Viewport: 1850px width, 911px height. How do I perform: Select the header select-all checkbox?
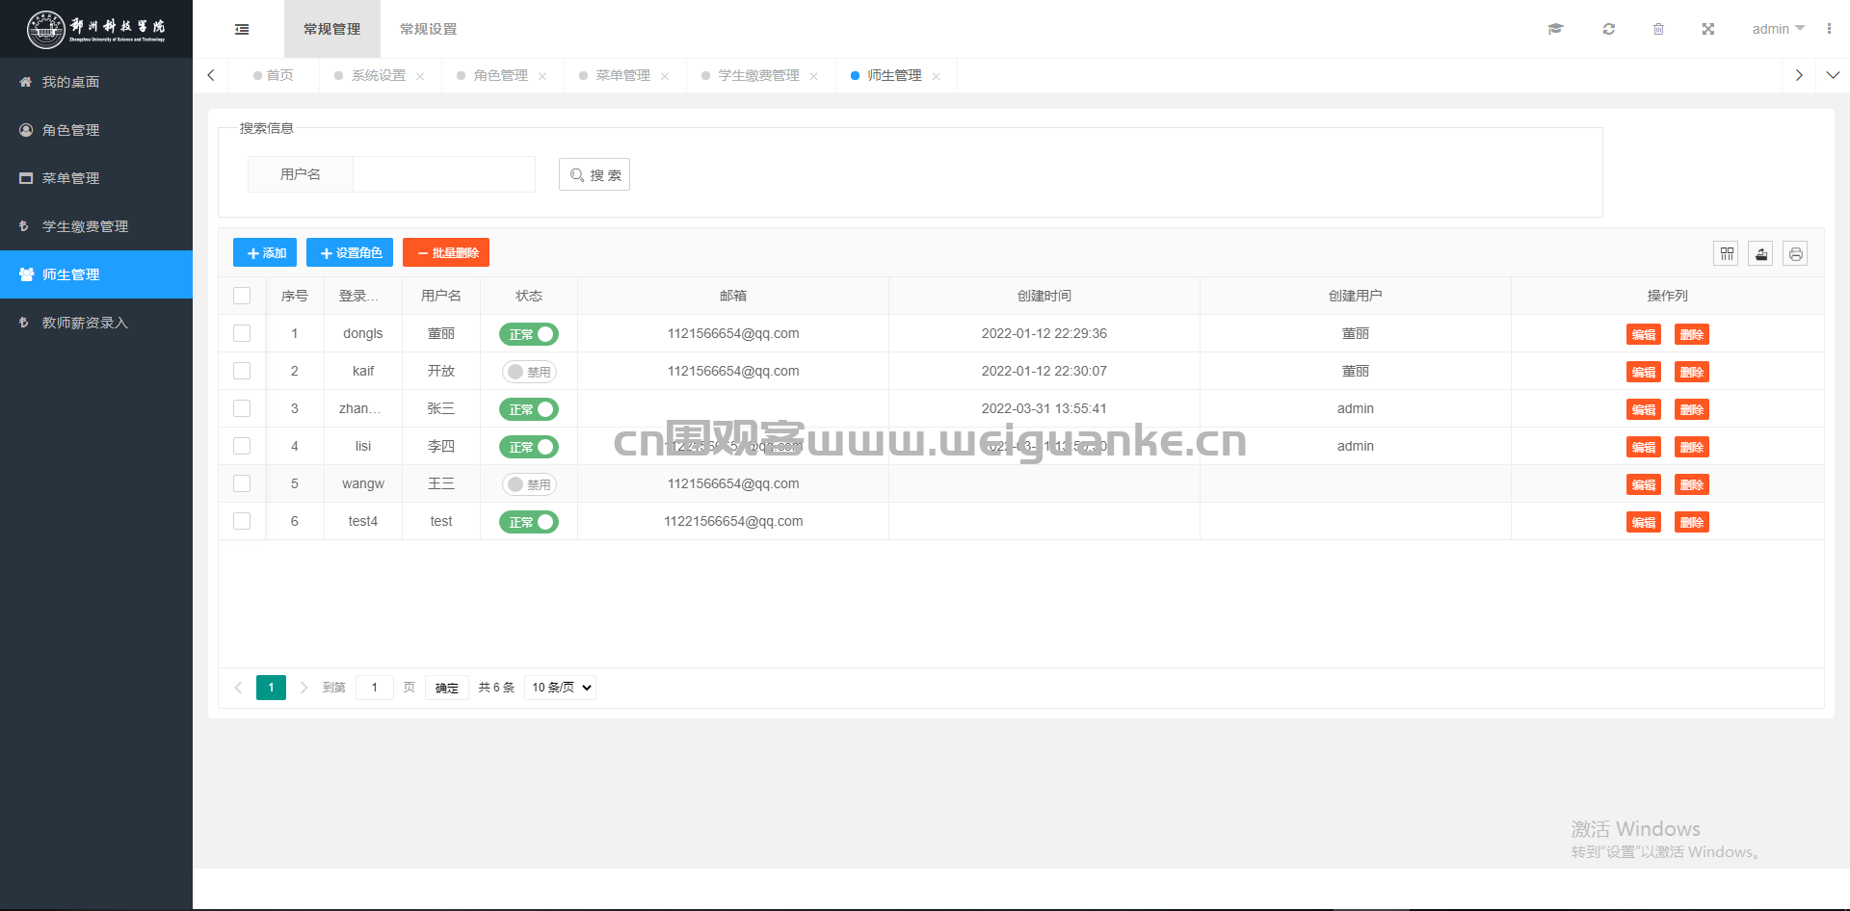[242, 296]
